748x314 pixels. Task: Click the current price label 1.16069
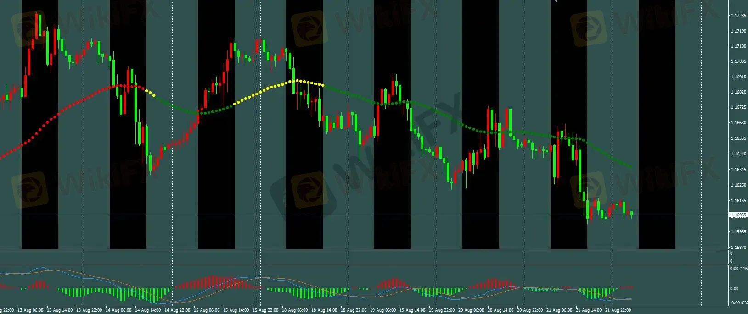(737, 215)
